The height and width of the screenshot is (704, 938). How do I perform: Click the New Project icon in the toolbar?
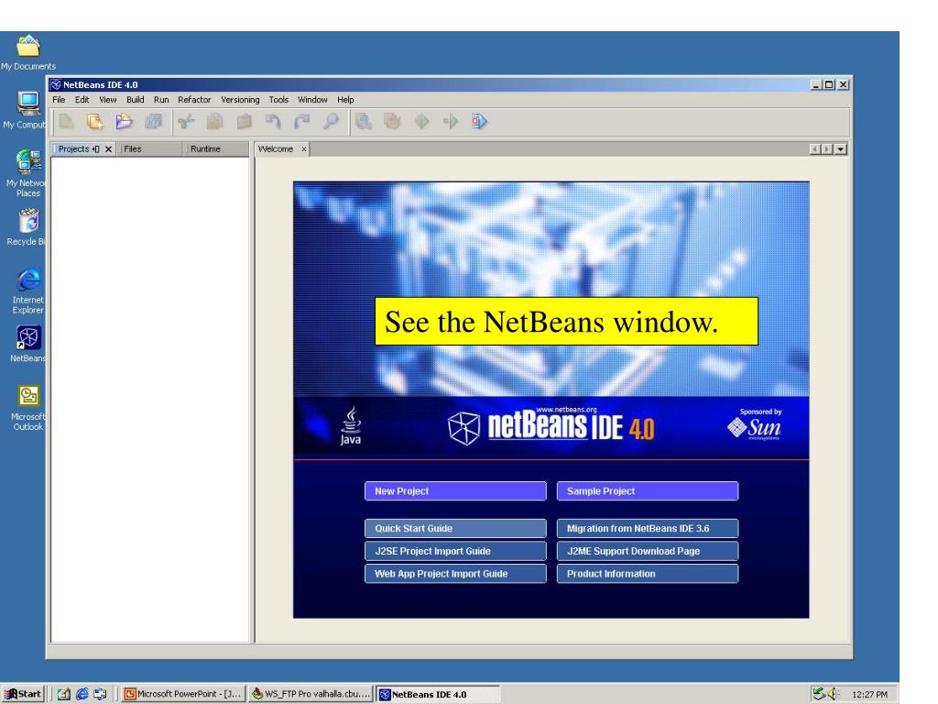[x=95, y=122]
